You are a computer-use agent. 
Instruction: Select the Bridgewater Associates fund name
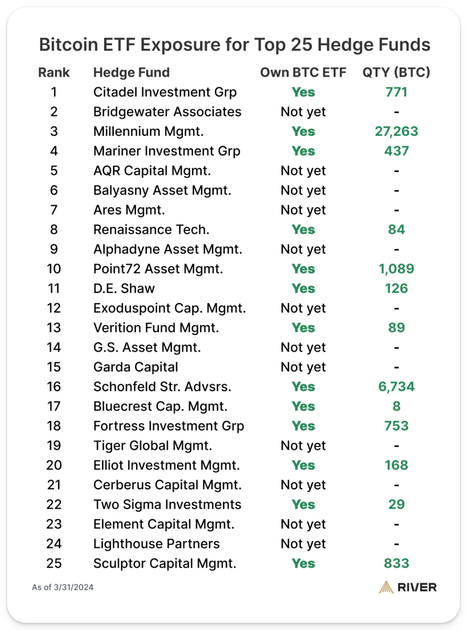click(x=167, y=112)
